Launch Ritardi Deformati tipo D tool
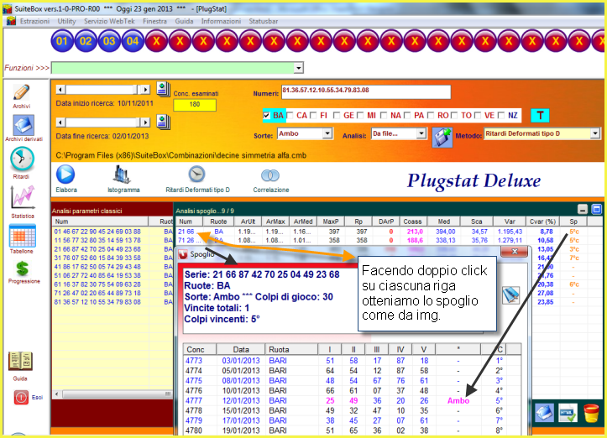Screen dimensions: 607x438 click(x=196, y=175)
